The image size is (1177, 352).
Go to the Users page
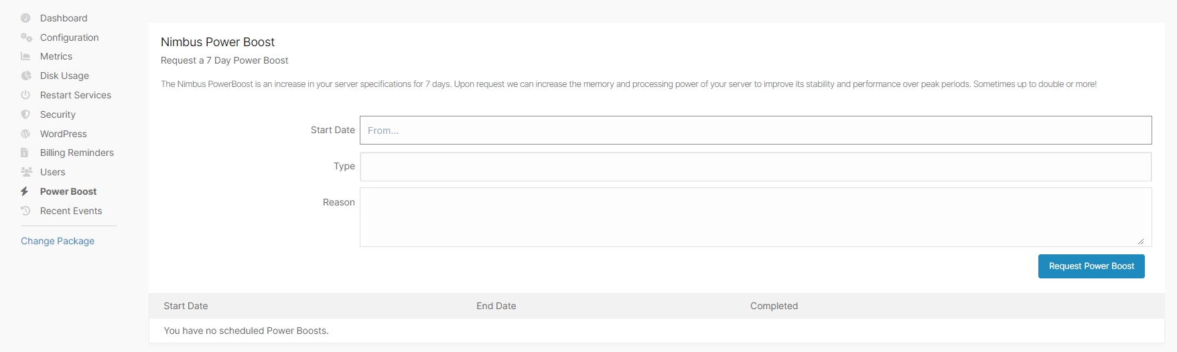tap(53, 172)
